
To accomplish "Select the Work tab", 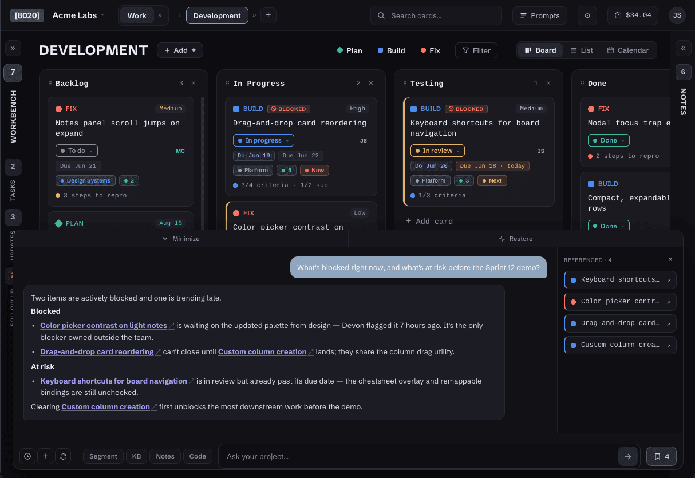I will [x=137, y=15].
